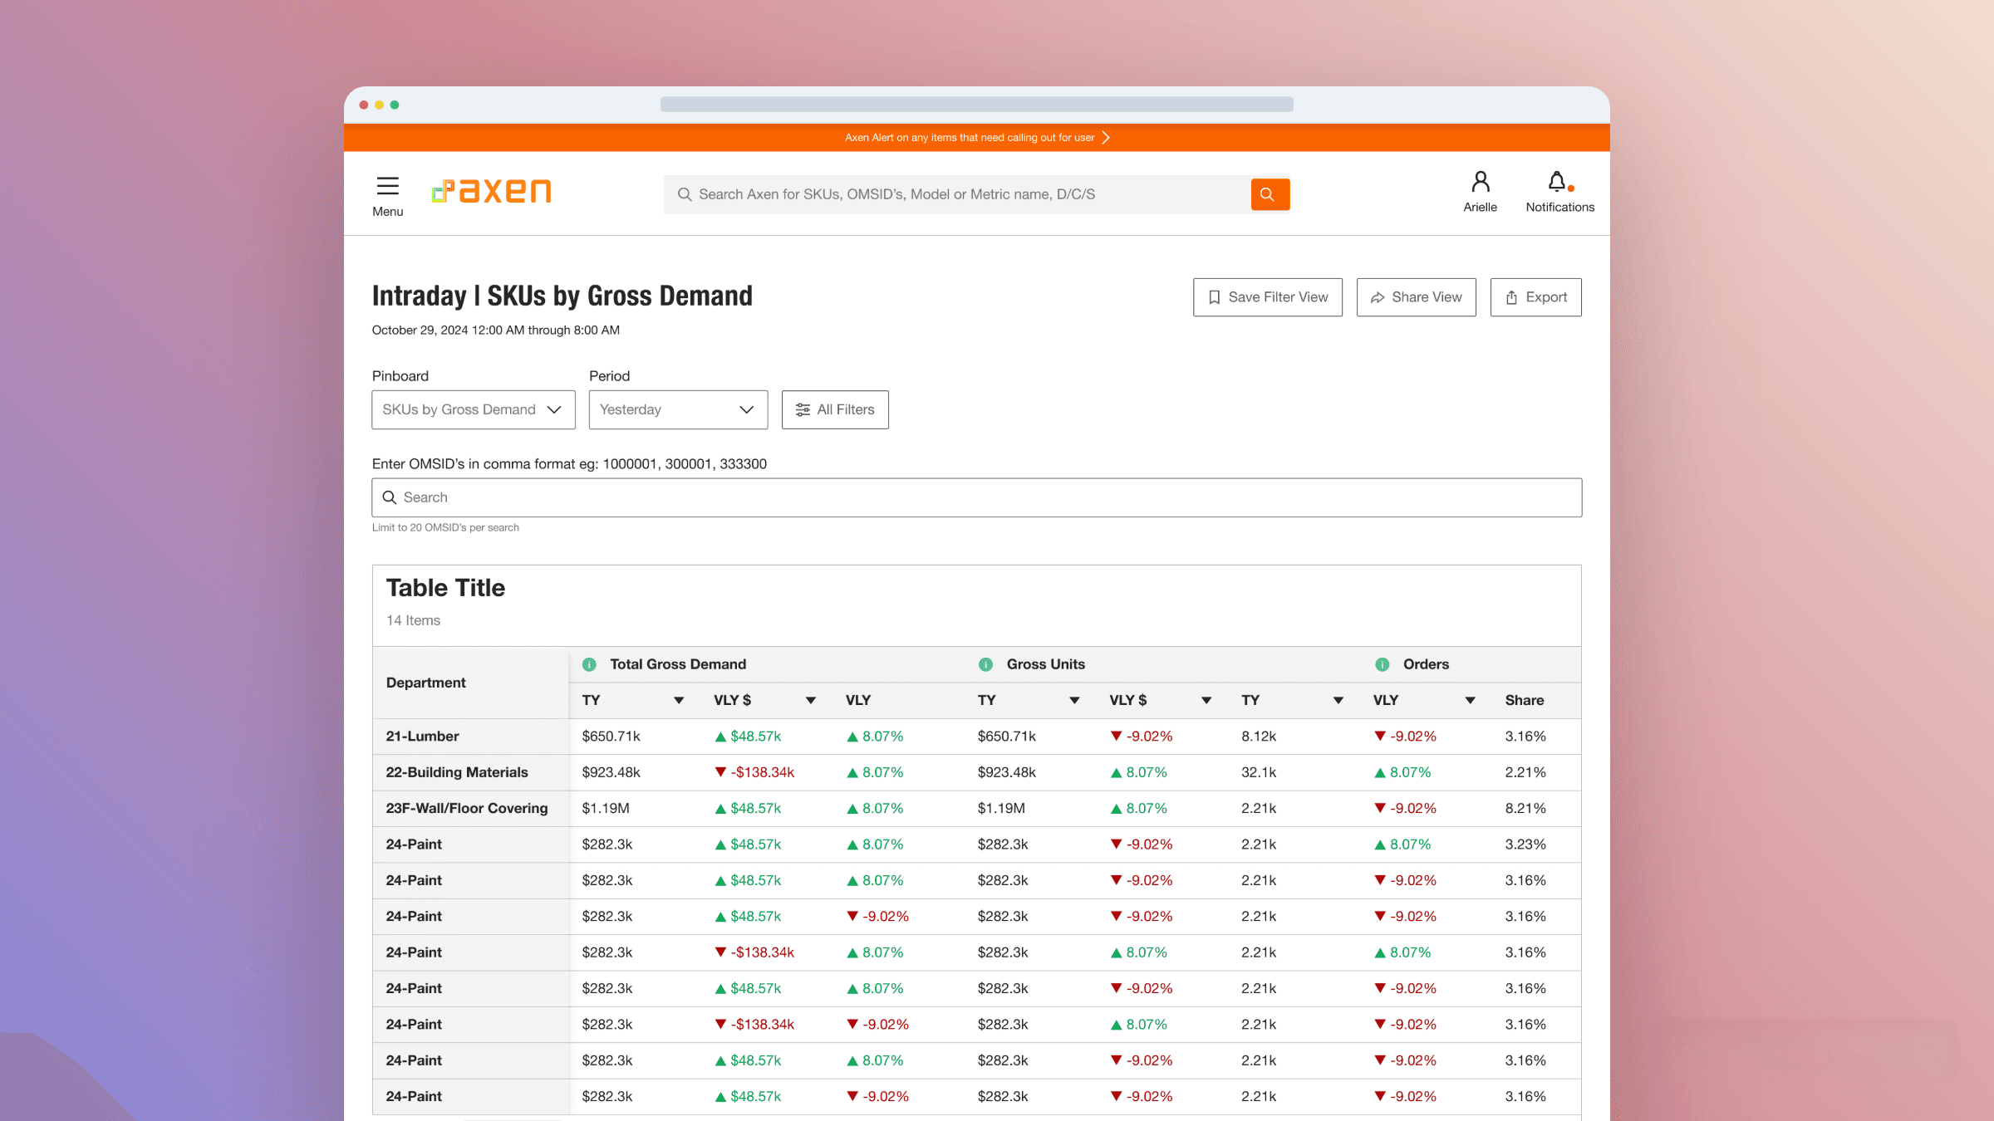Sort the Orders VLY column arrow

pyautogui.click(x=1470, y=701)
